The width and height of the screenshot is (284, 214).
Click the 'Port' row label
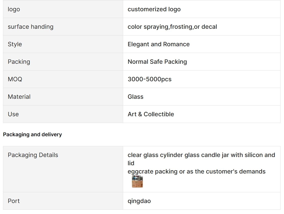pyautogui.click(x=13, y=201)
